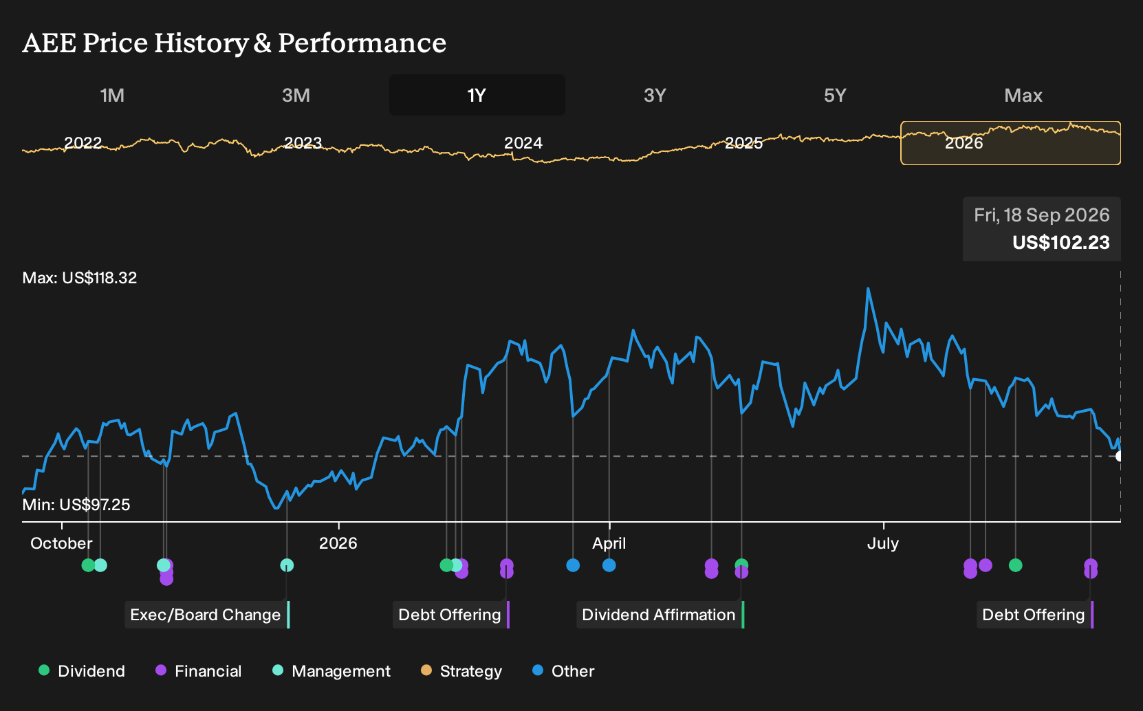
Task: Open the Debt Offering label left of April
Action: click(x=451, y=615)
